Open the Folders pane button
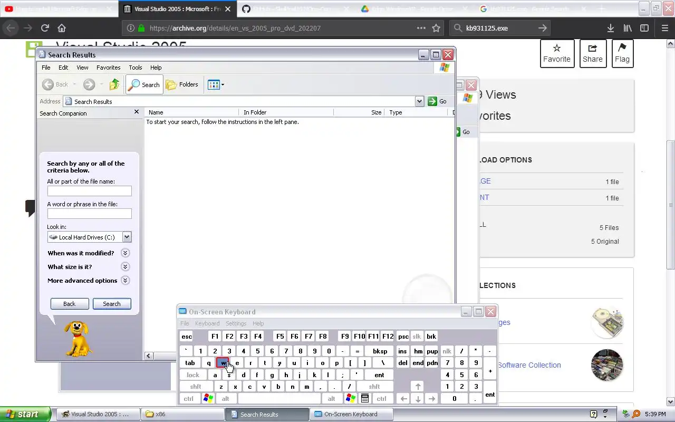The height and width of the screenshot is (422, 675). [182, 84]
